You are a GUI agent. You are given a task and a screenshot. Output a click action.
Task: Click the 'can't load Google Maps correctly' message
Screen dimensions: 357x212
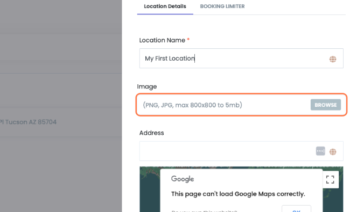click(x=238, y=194)
